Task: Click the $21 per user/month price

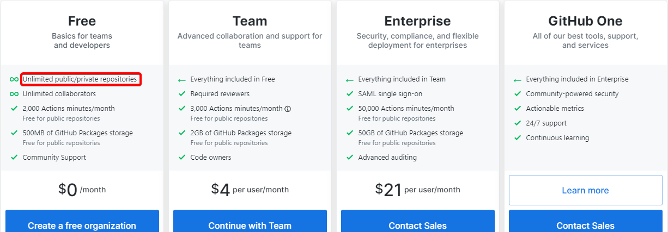Action: pos(418,190)
